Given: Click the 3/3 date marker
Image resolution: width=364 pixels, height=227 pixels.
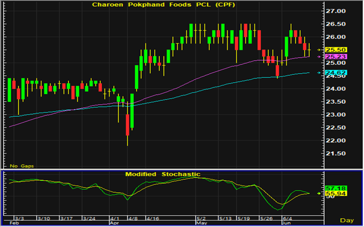Looking at the screenshot, I should [19, 219].
